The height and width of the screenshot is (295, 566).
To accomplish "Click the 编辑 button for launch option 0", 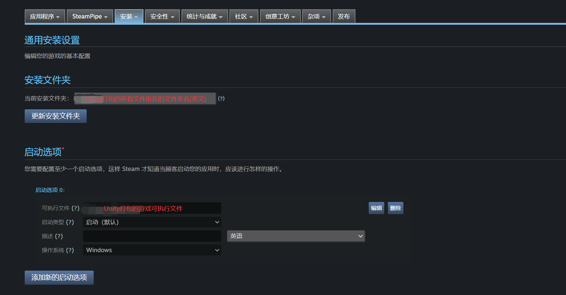I will pos(376,208).
